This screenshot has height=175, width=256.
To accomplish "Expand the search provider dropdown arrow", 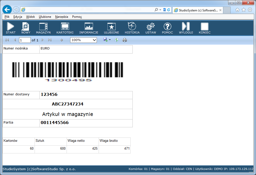I will click(x=160, y=10).
